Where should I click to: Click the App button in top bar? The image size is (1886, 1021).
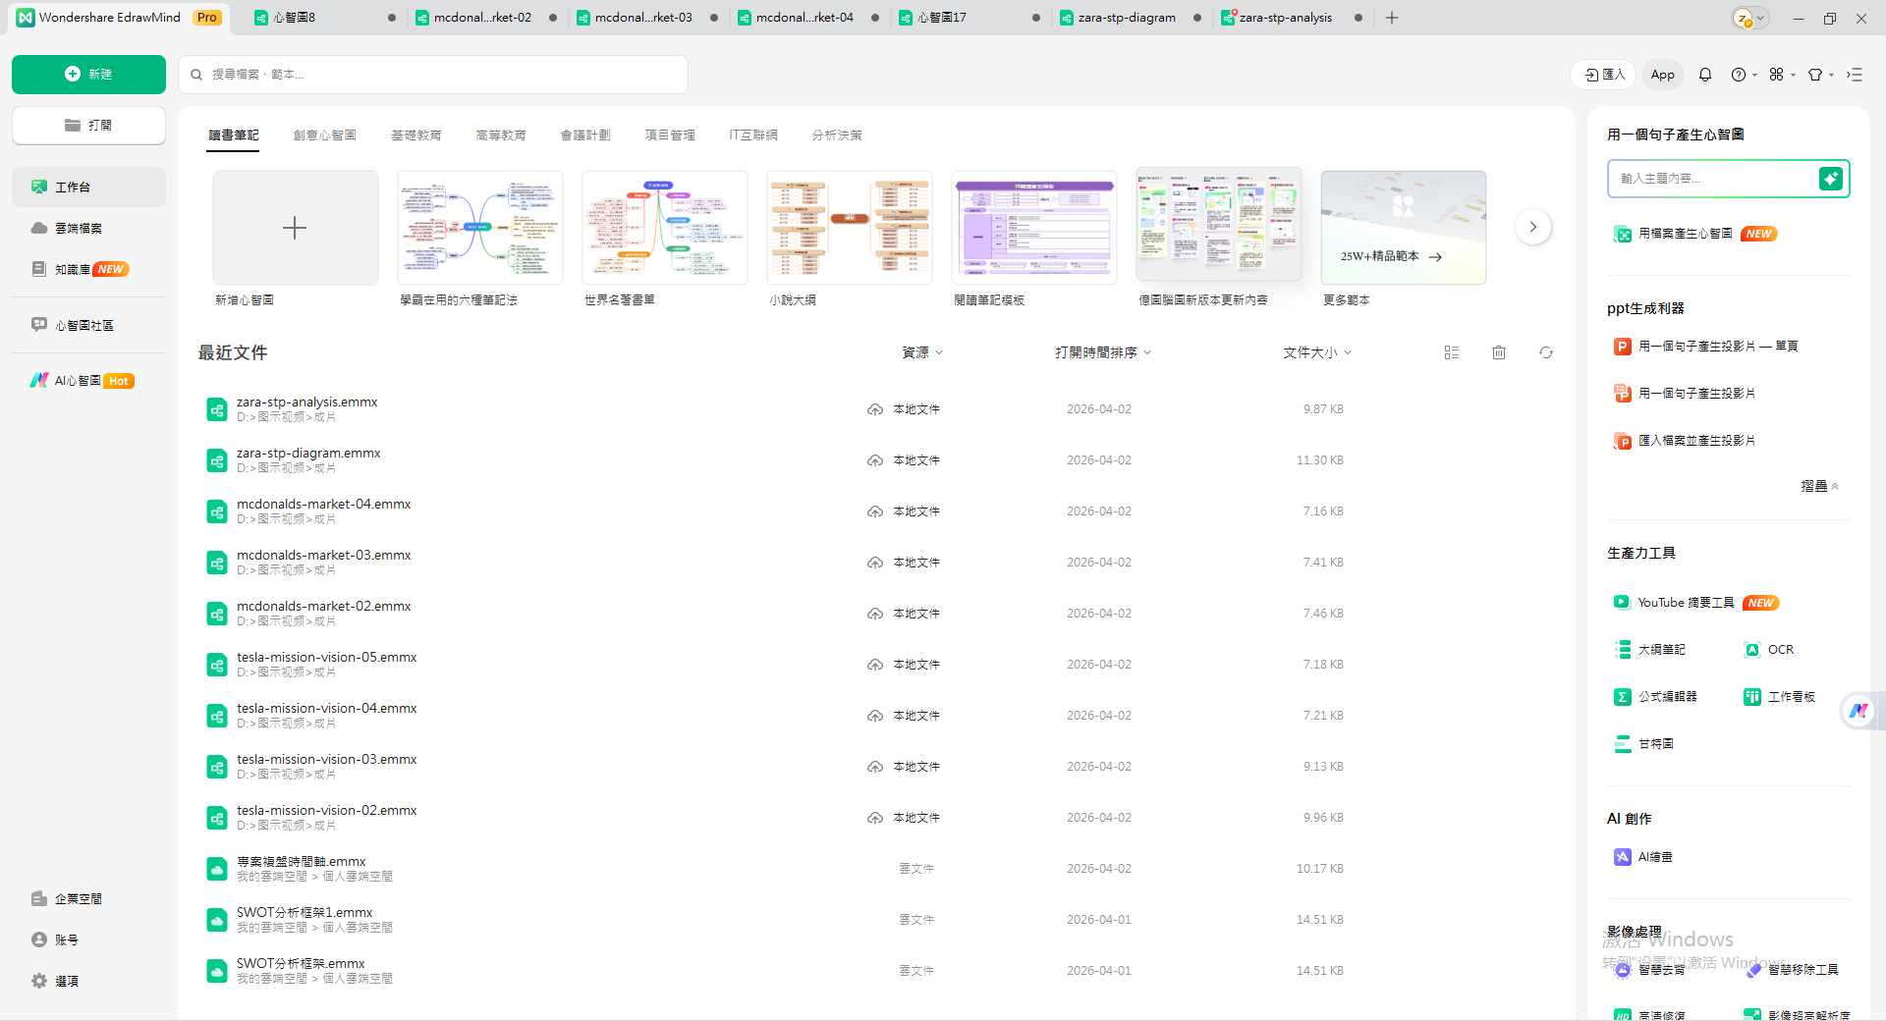(x=1662, y=75)
